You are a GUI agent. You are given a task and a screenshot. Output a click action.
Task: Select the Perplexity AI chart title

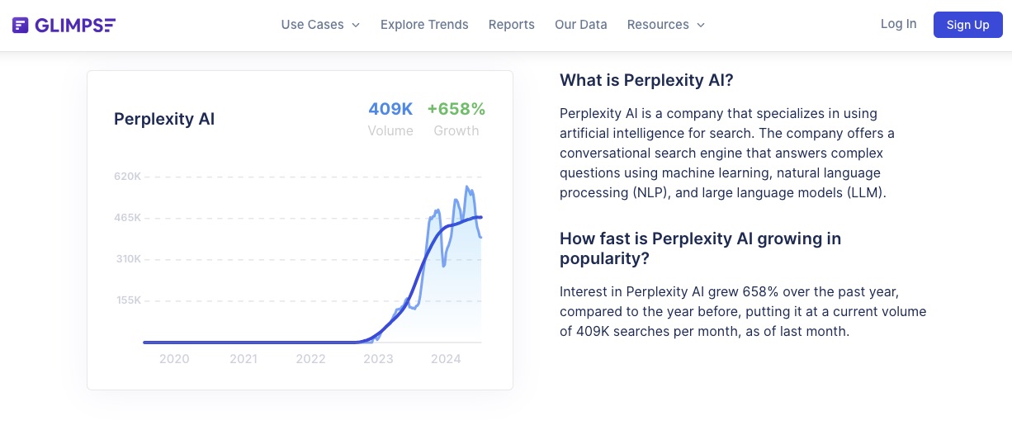164,119
